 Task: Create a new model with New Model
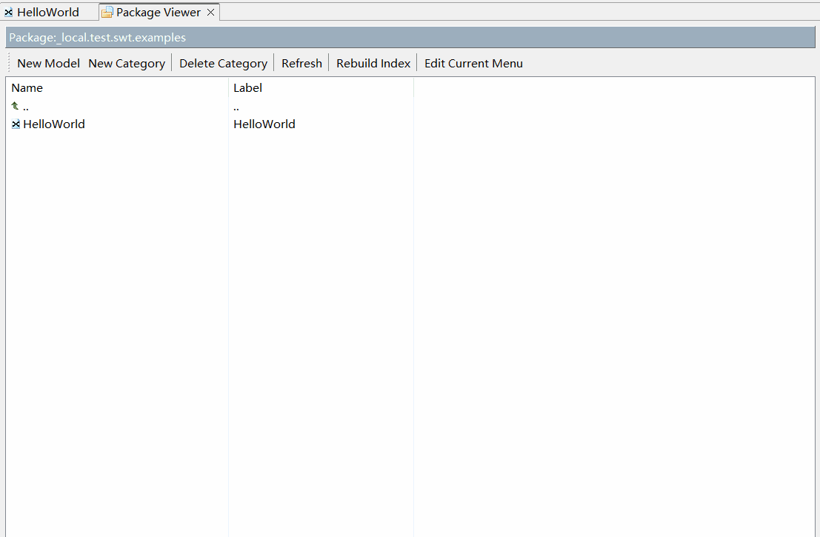48,64
